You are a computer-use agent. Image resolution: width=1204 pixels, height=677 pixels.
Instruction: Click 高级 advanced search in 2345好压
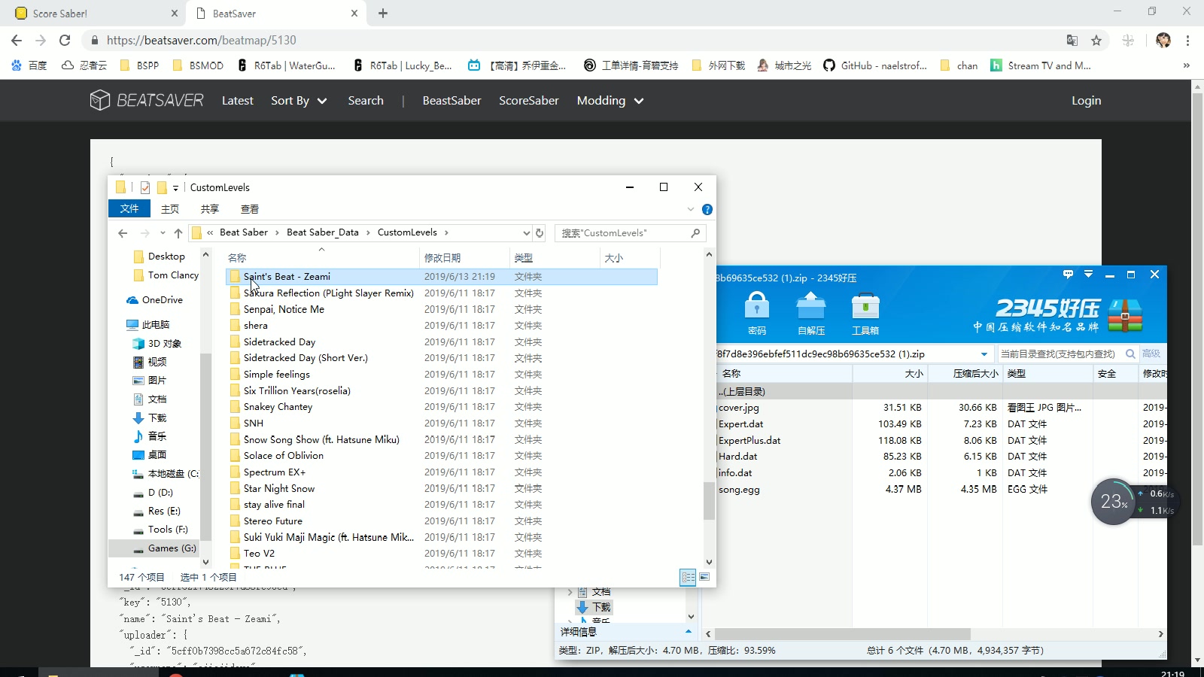[x=1151, y=354]
